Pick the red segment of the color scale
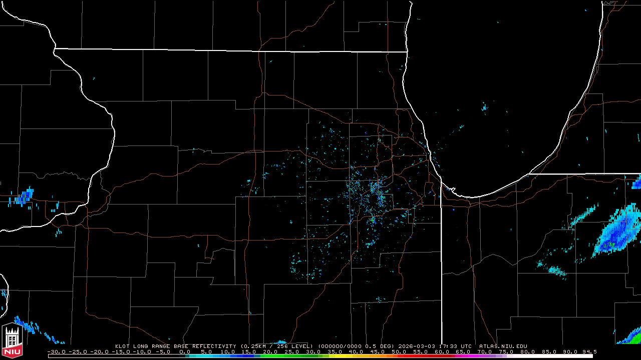641x360 pixels. (x=401, y=356)
